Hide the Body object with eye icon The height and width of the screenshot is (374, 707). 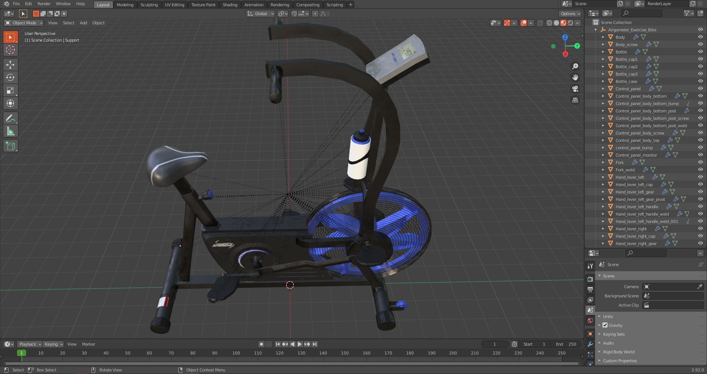(700, 37)
